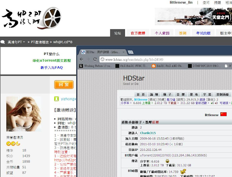Open HDStar 發布 menu
Image resolution: width=232 pixels, height=177 pixels.
click(x=194, y=94)
